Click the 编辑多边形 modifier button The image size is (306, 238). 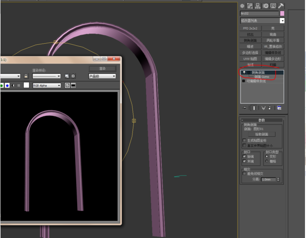[x=273, y=58]
